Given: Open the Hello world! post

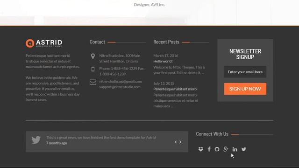Looking at the screenshot, I should [163, 61].
